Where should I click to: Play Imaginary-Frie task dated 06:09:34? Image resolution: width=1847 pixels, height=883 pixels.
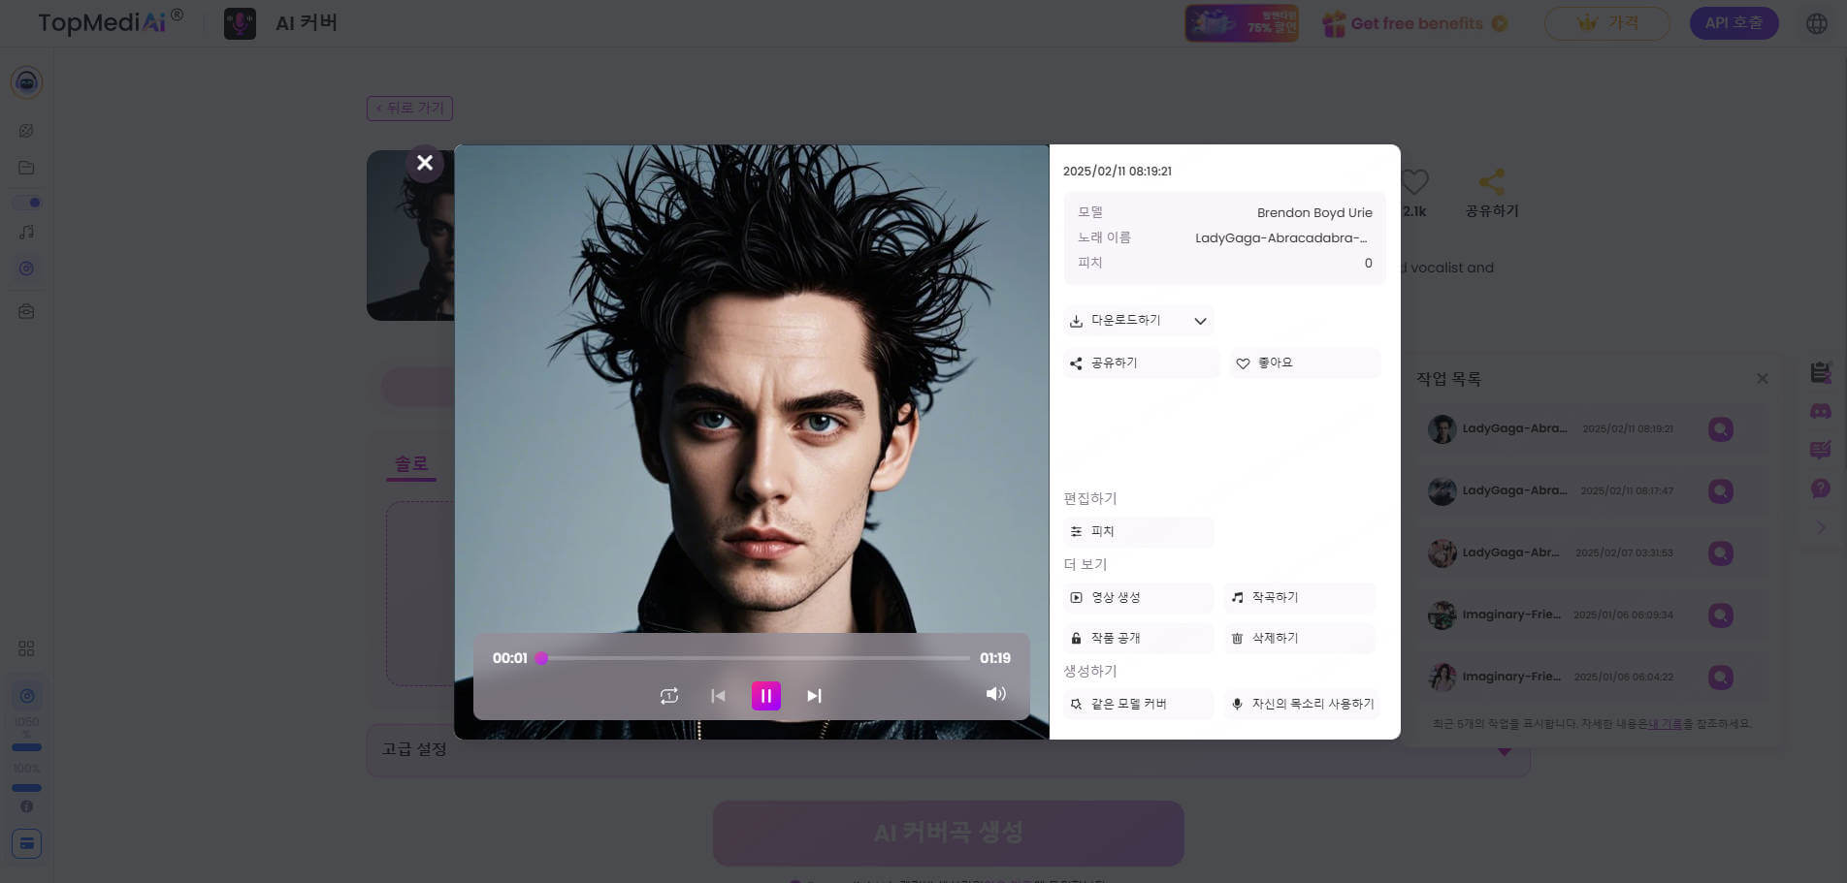click(x=1721, y=615)
